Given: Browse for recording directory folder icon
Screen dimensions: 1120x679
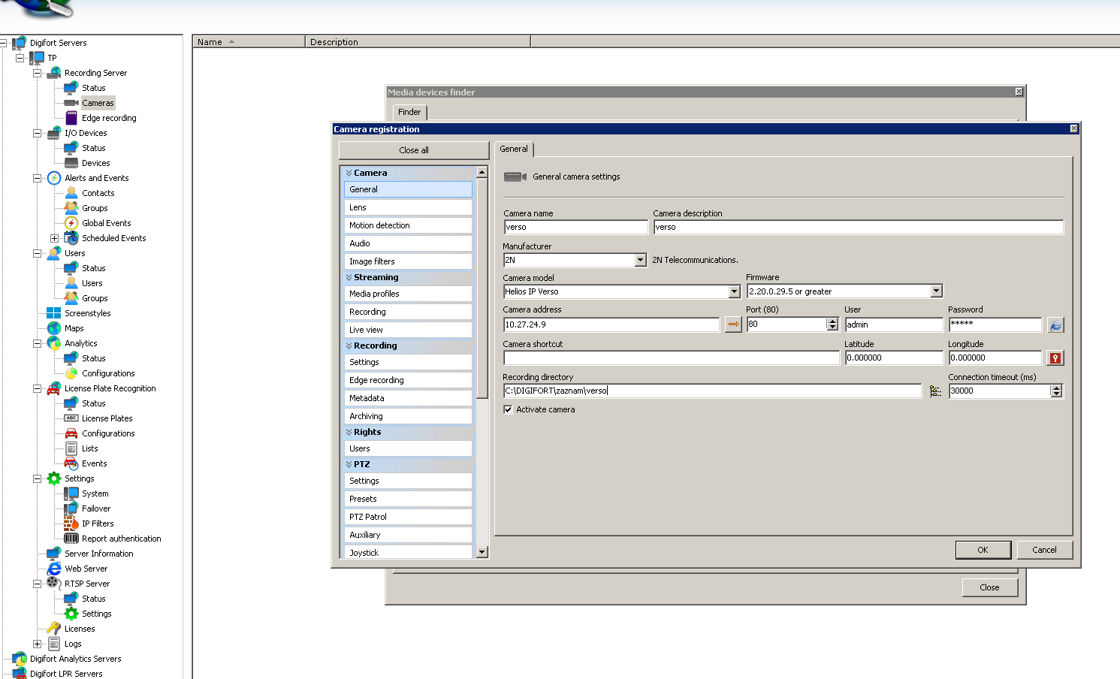Looking at the screenshot, I should (935, 391).
